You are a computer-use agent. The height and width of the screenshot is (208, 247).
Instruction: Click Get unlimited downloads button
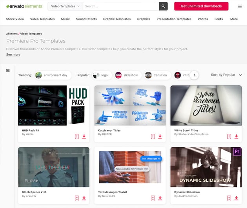[x=201, y=6]
